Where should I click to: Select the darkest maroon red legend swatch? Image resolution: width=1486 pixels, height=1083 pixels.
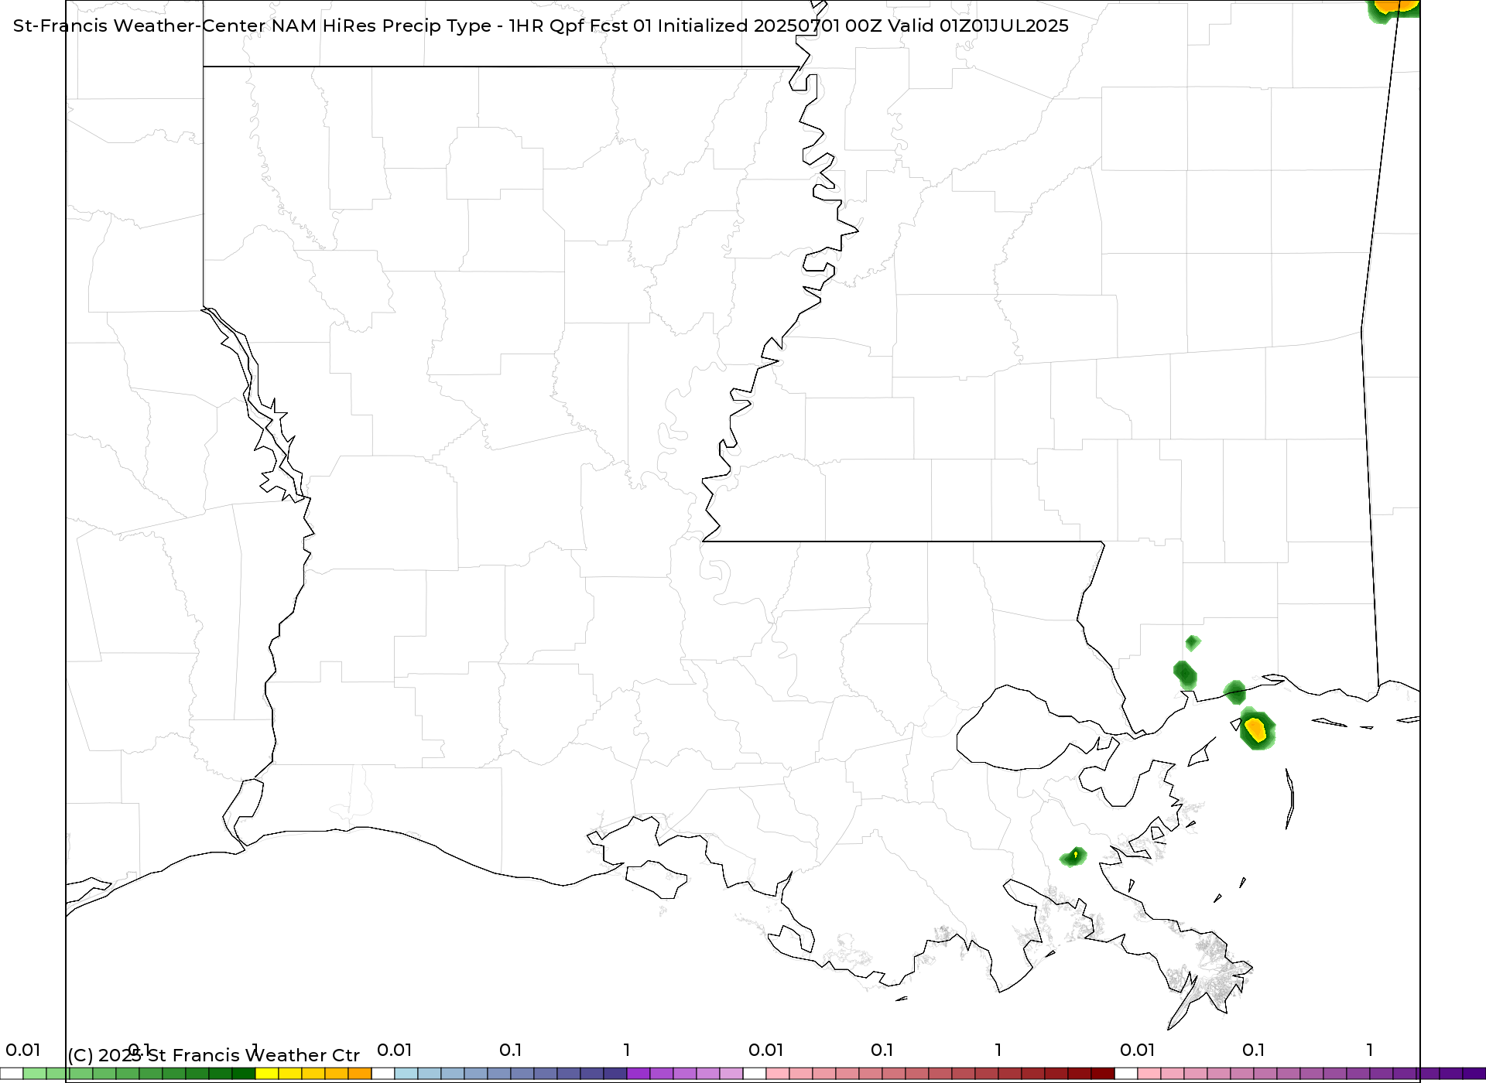tap(1103, 1074)
